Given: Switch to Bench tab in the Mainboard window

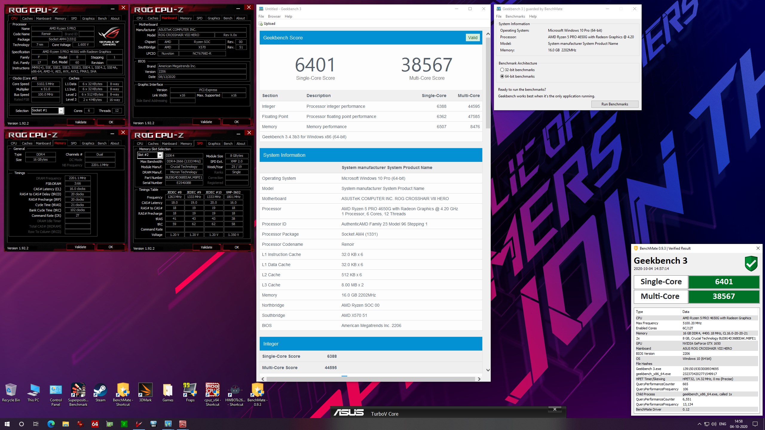Looking at the screenshot, I should click(228, 18).
